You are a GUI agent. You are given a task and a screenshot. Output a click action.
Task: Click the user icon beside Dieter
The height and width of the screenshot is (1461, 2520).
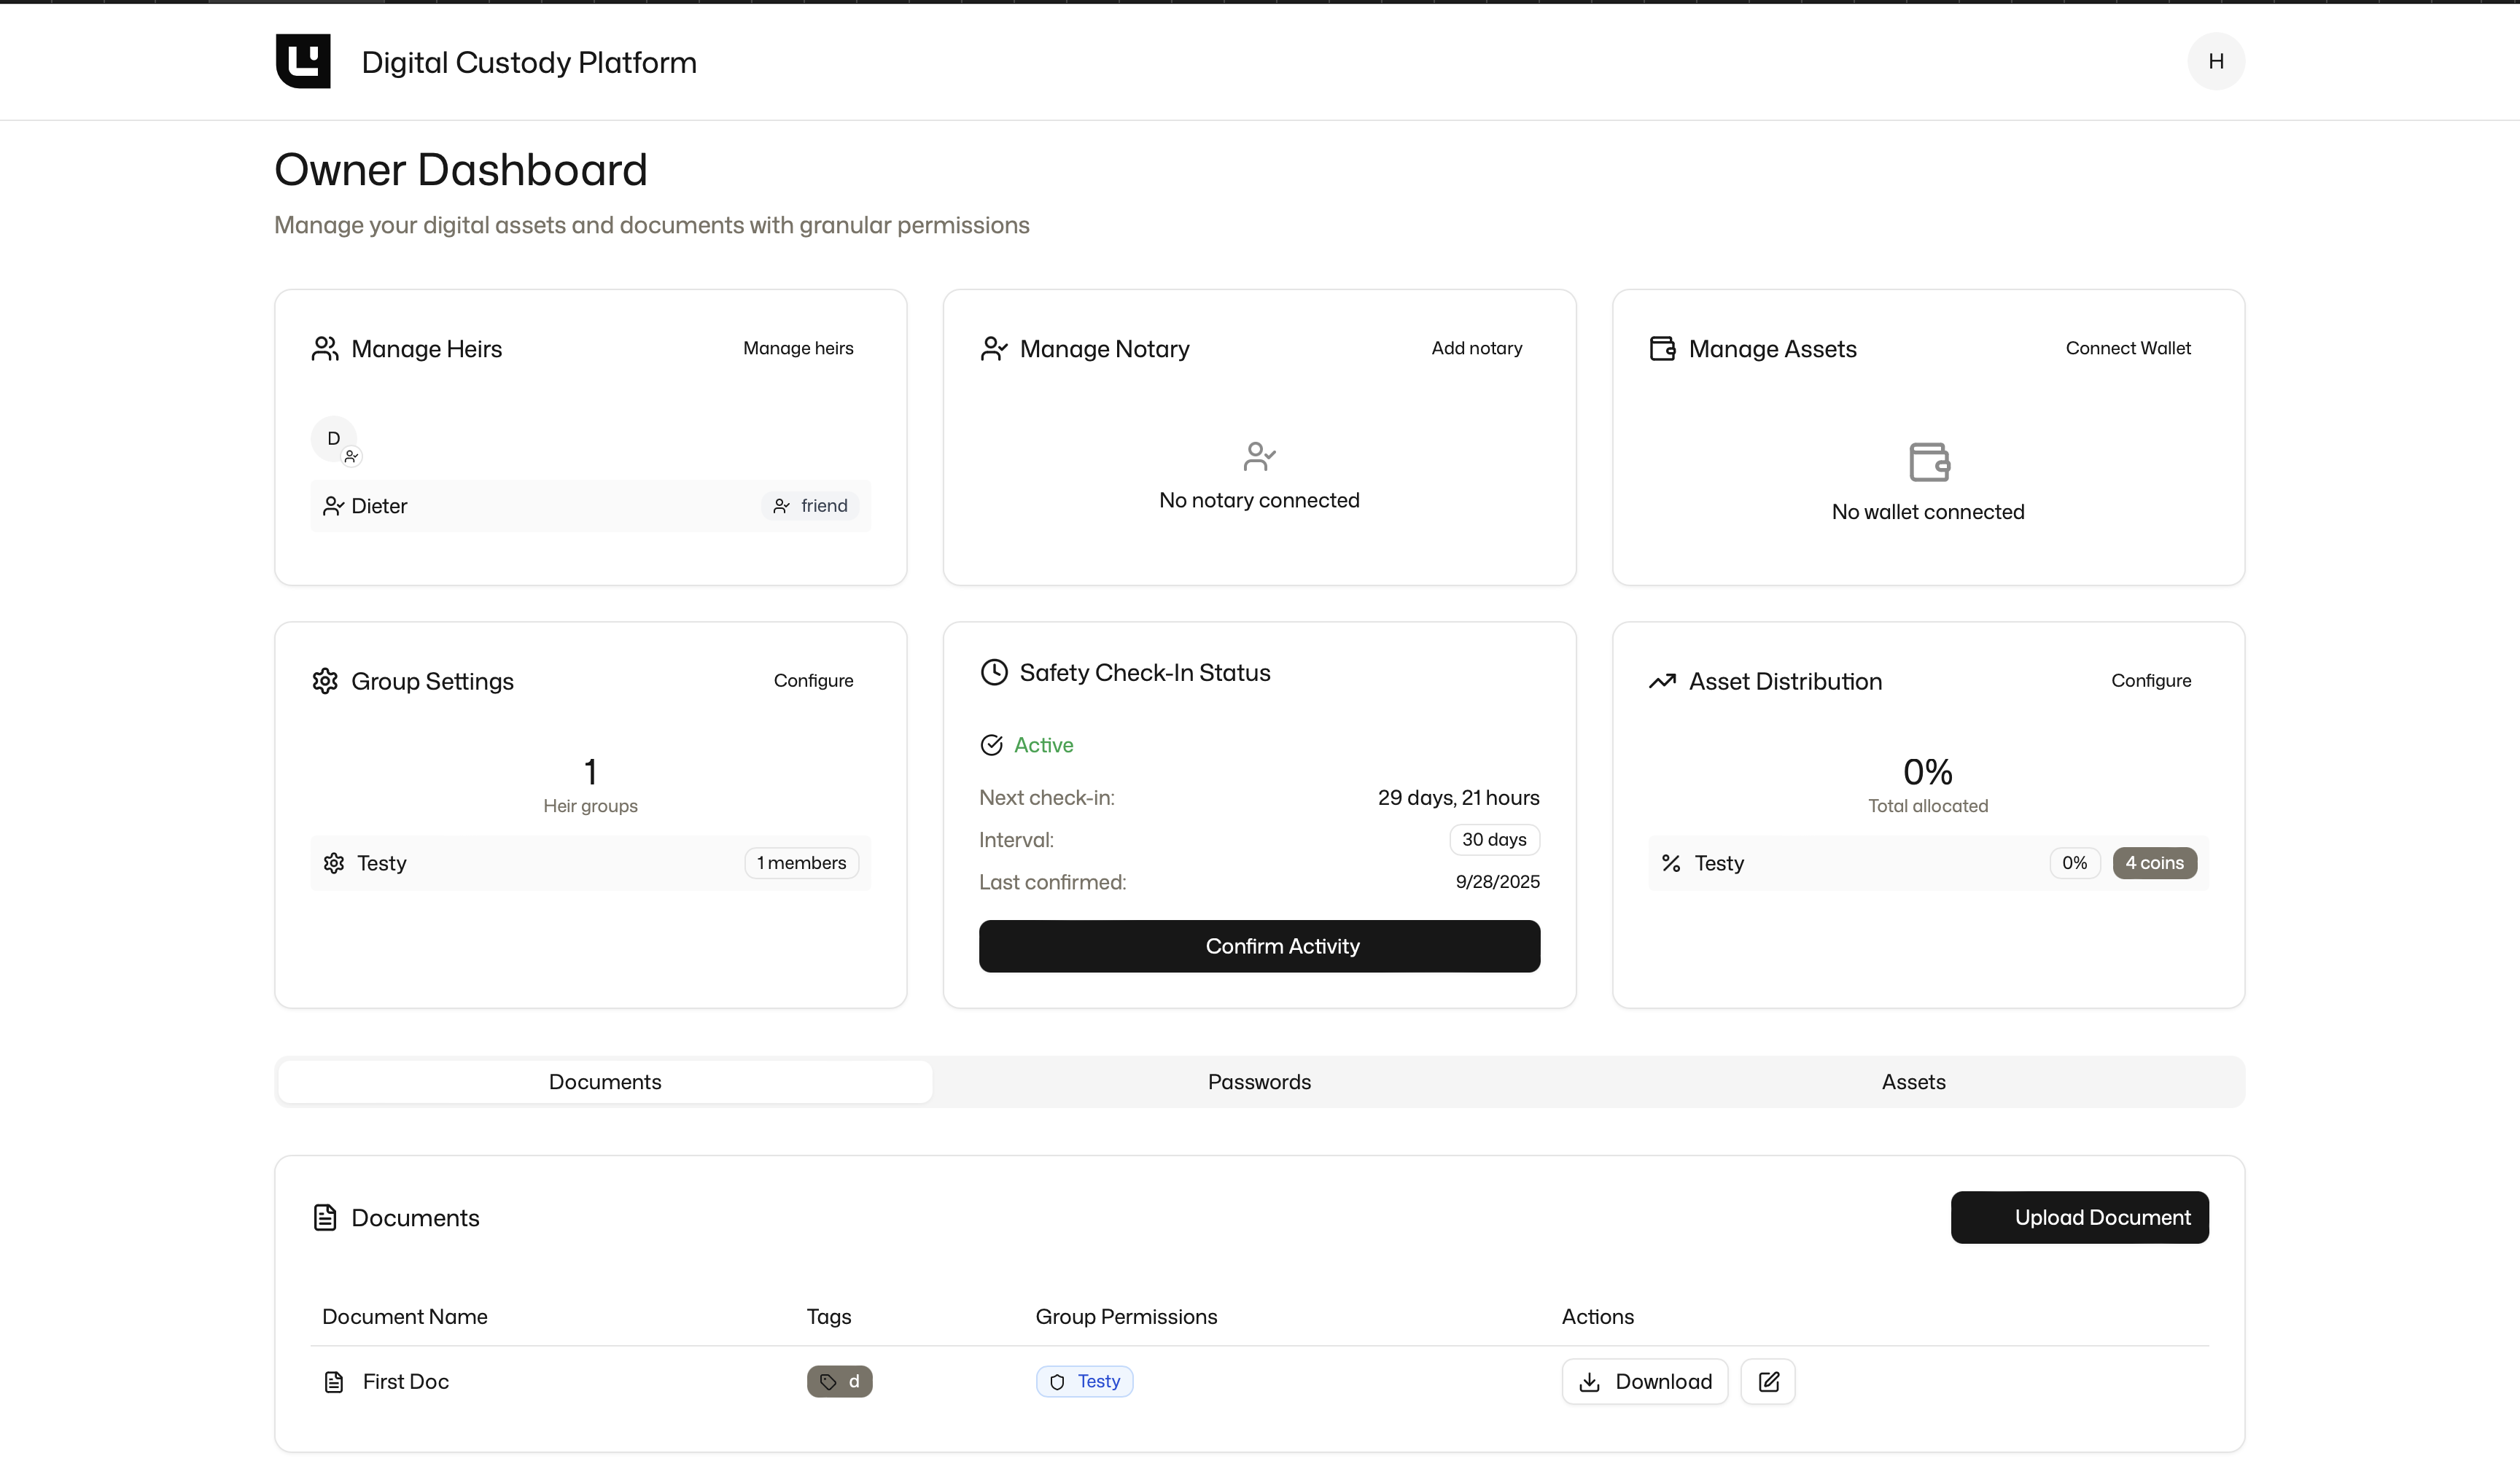(333, 506)
